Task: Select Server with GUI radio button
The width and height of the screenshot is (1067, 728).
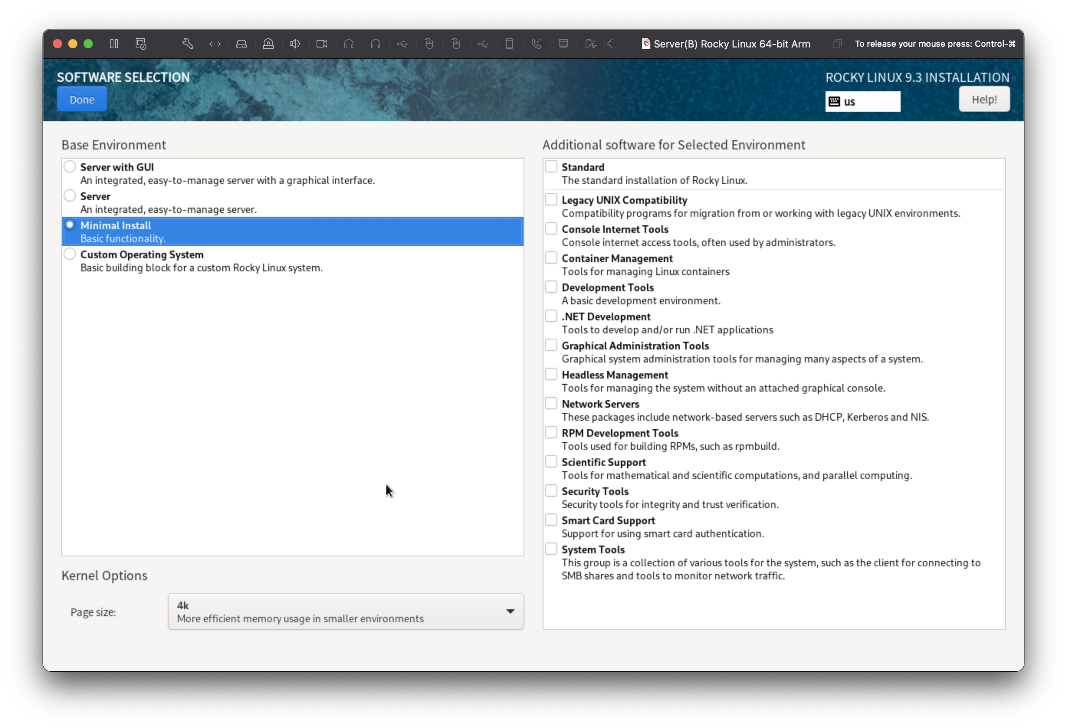Action: point(70,167)
